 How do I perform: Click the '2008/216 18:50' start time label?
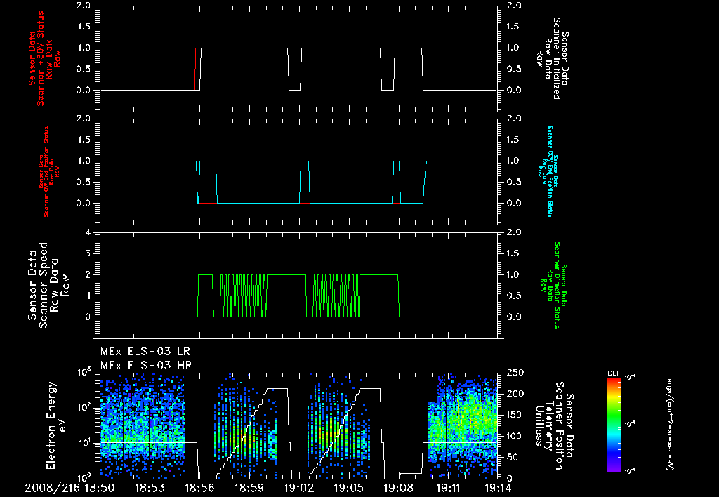pyautogui.click(x=70, y=488)
